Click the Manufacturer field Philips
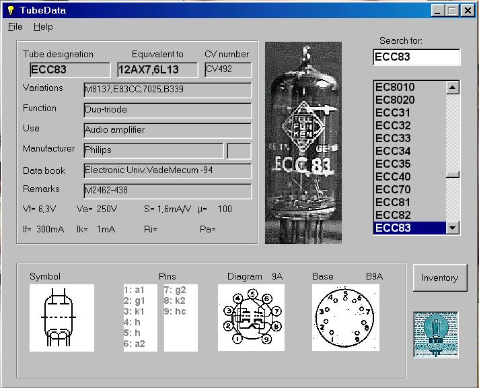The height and width of the screenshot is (388, 479). [153, 150]
